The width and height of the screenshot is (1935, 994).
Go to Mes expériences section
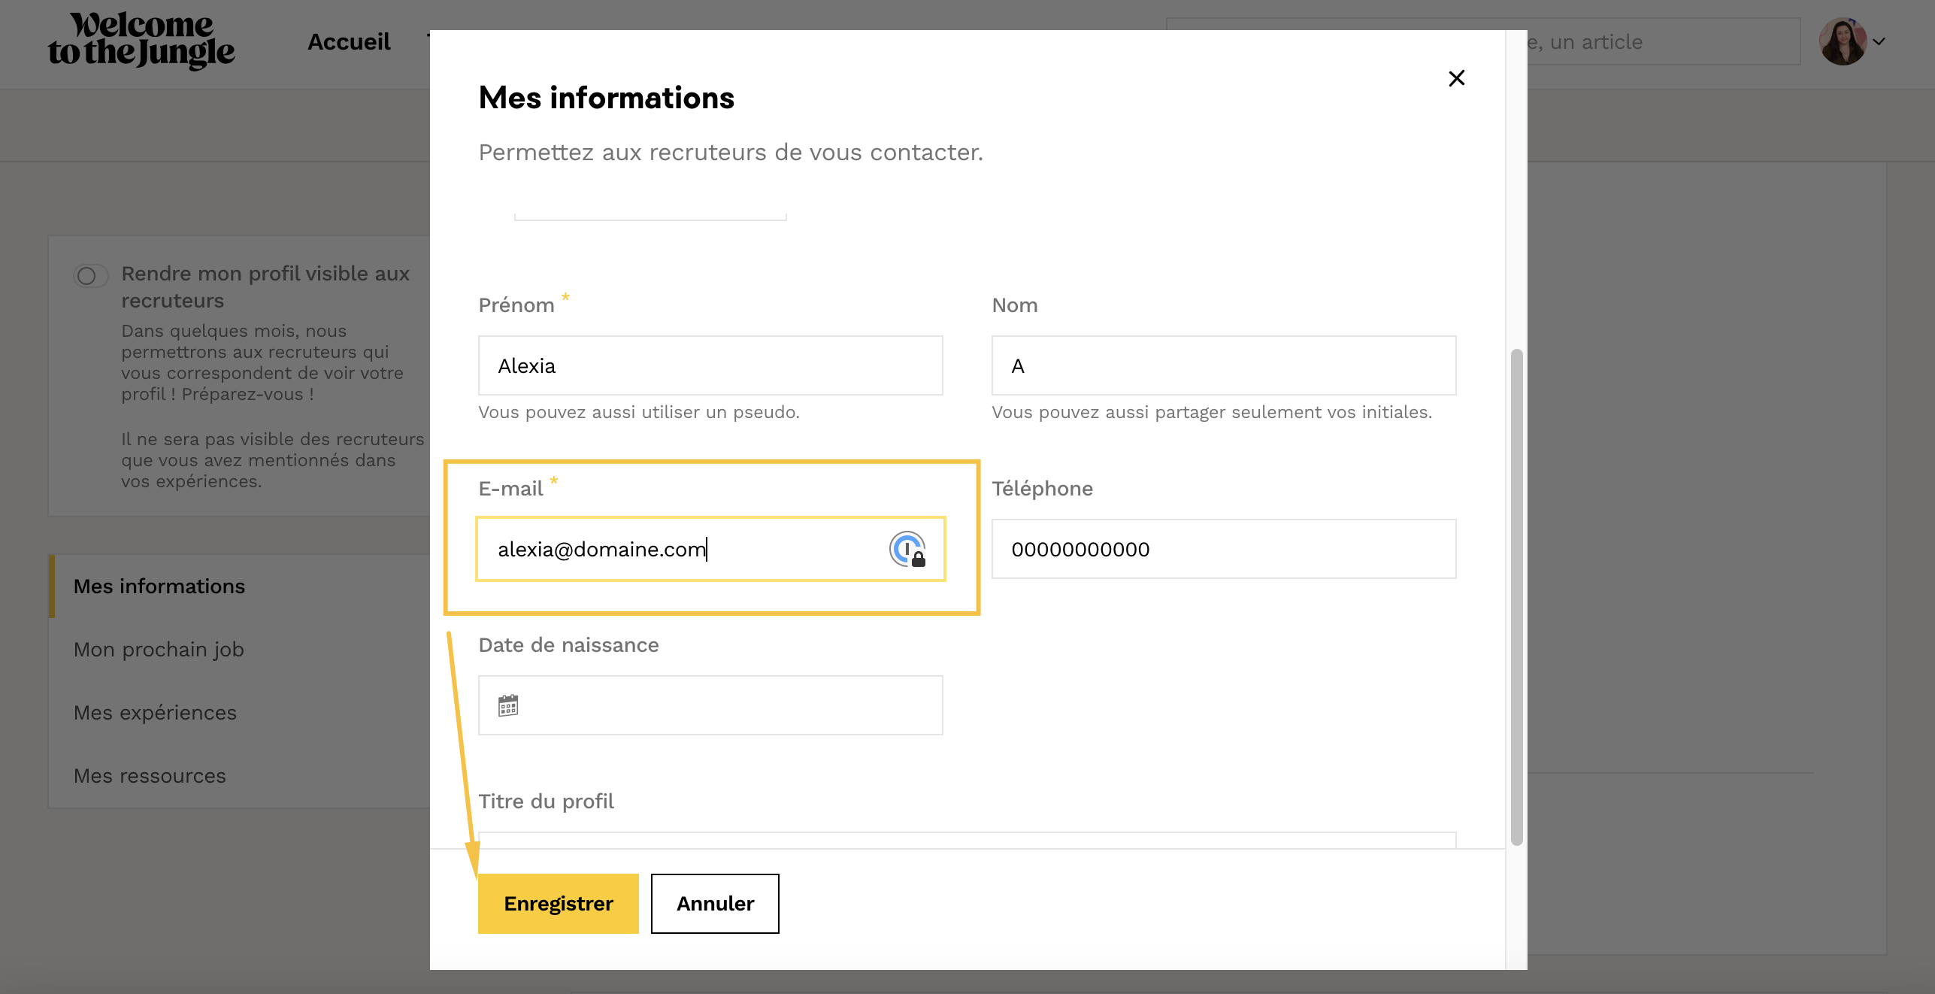point(155,712)
